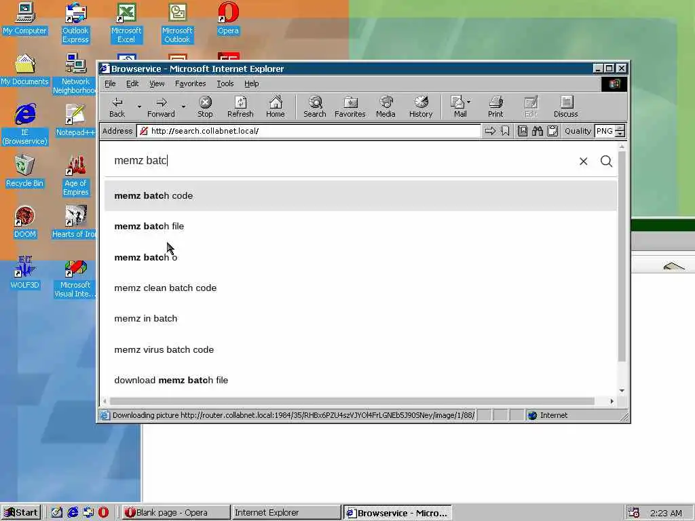Screen dimensions: 695x521
Task: Choose suggestion 'memz in batch'
Action: (360, 319)
